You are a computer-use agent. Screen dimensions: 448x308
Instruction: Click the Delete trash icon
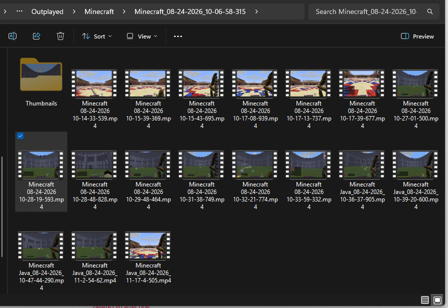click(60, 36)
